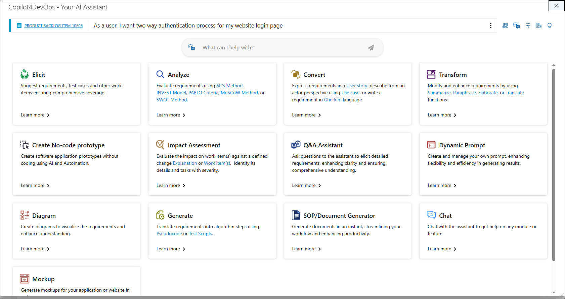Click the Mockup card title
565x299 pixels.
(43, 279)
